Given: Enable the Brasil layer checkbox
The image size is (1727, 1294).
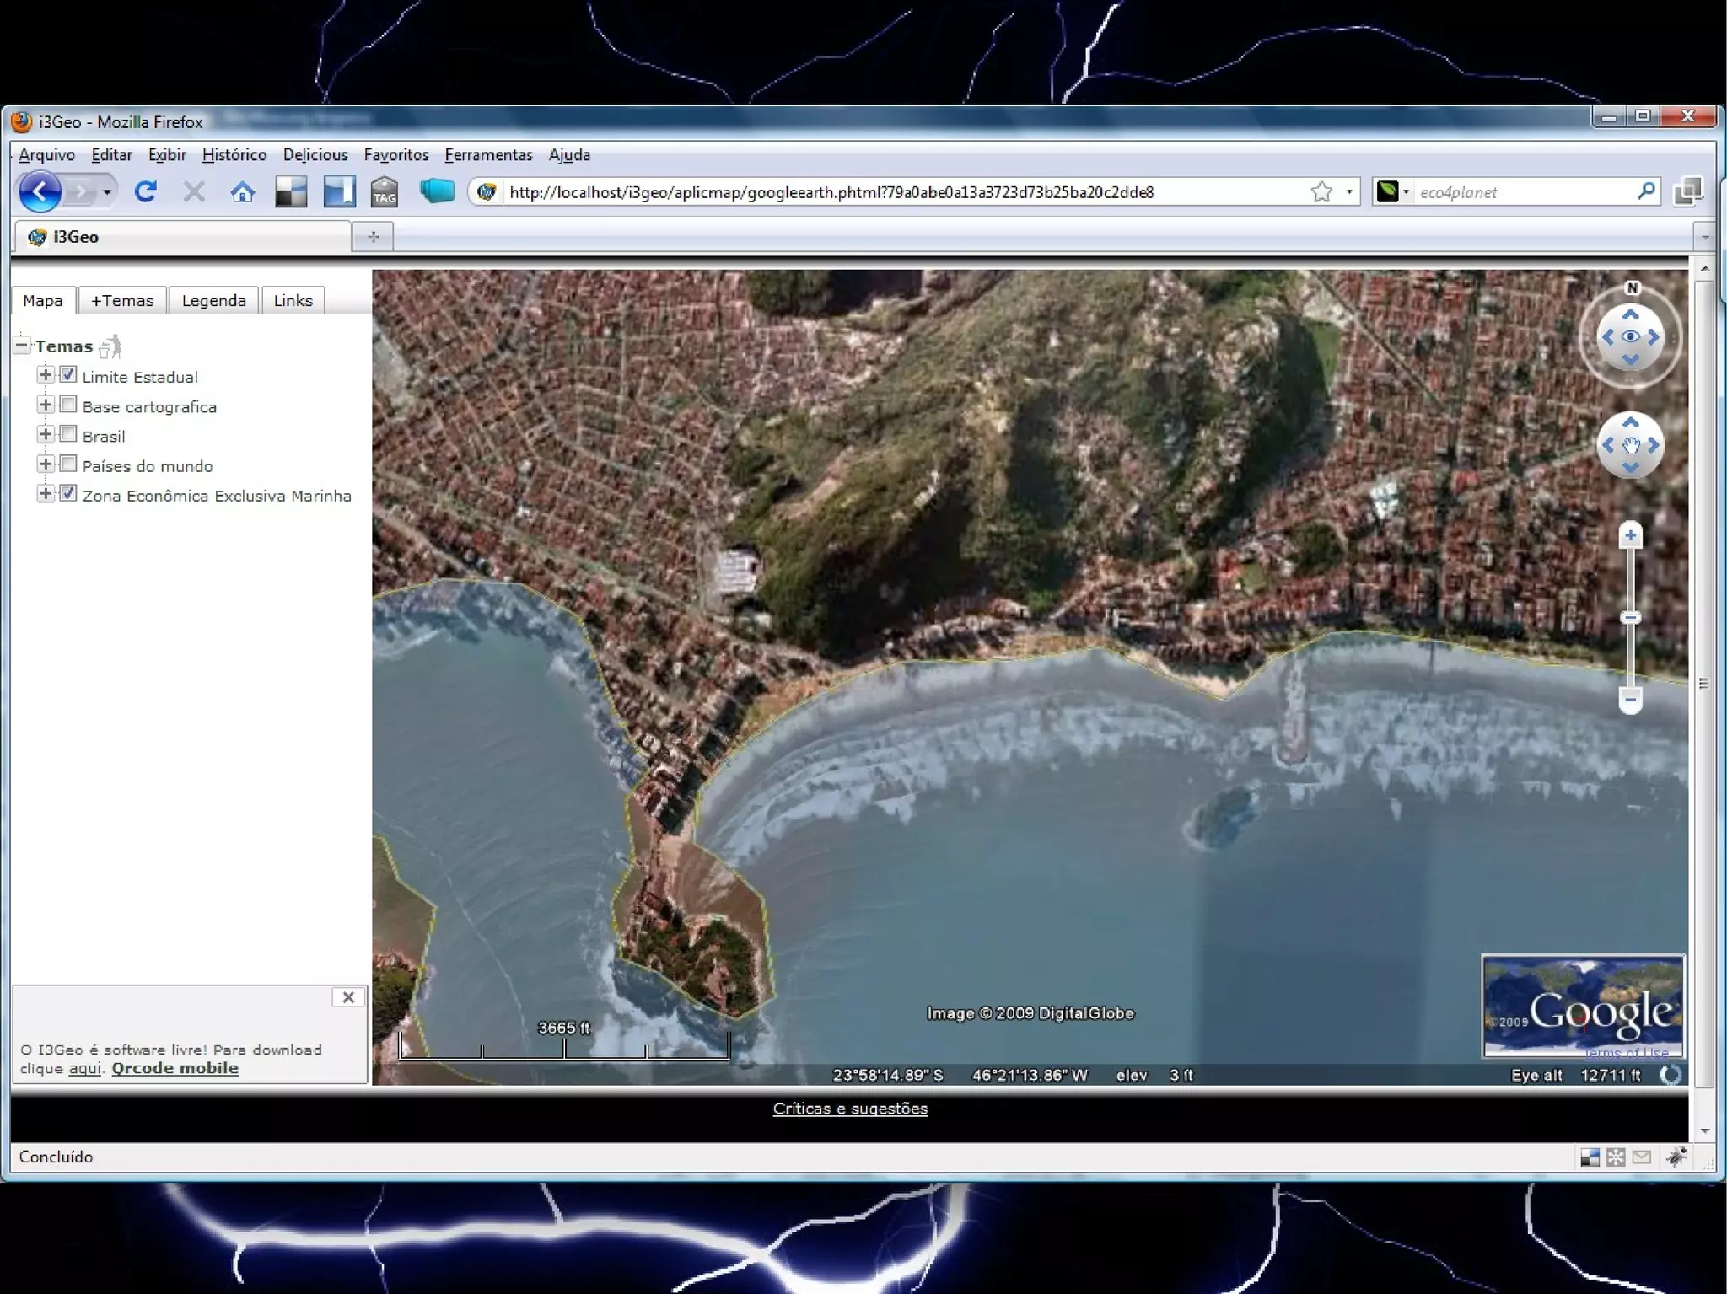Looking at the screenshot, I should coord(68,435).
